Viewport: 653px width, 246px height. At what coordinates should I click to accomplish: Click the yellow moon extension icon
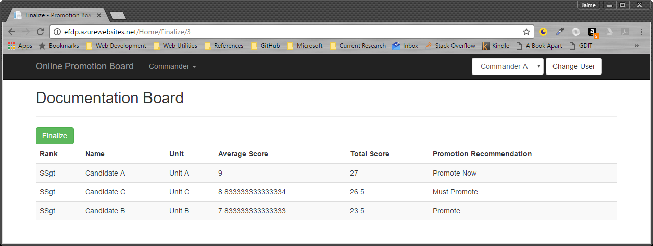543,32
